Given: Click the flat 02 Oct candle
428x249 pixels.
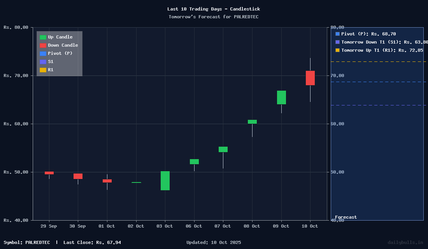Looking at the screenshot, I should tap(136, 182).
